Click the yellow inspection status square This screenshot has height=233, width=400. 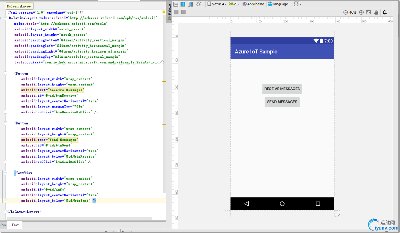(164, 12)
